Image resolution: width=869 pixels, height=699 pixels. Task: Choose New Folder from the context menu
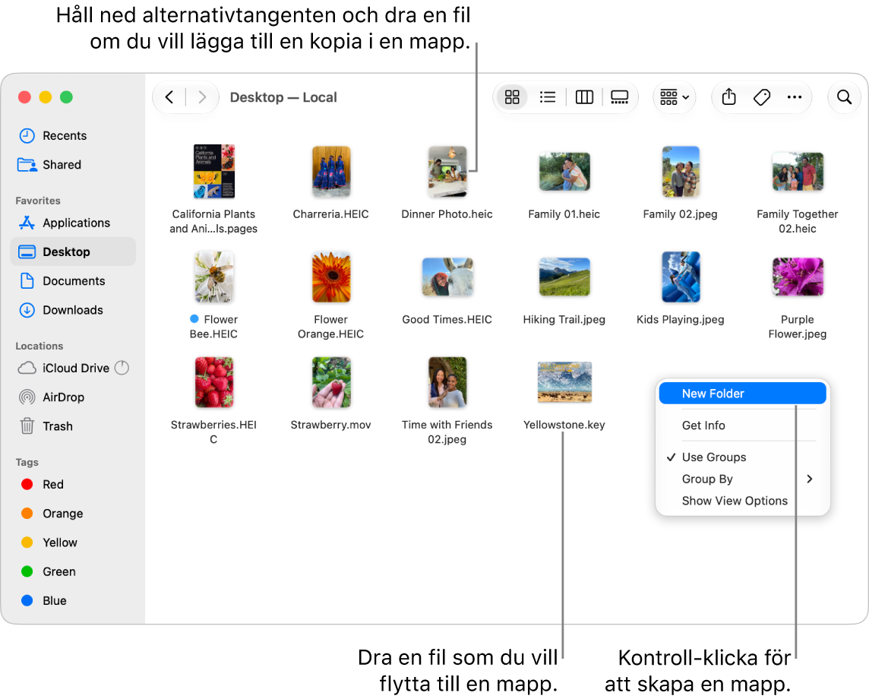[742, 394]
